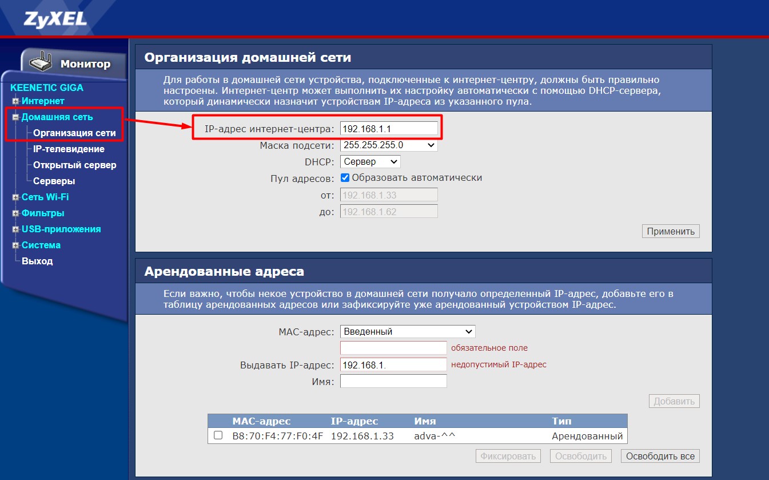The image size is (769, 480).
Task: Go to Серверы page
Action: [54, 181]
